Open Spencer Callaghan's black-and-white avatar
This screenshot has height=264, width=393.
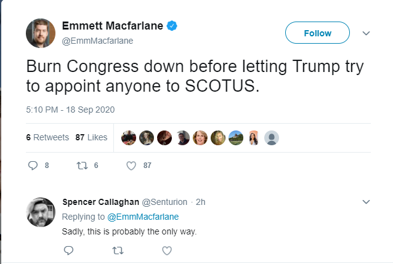41,212
